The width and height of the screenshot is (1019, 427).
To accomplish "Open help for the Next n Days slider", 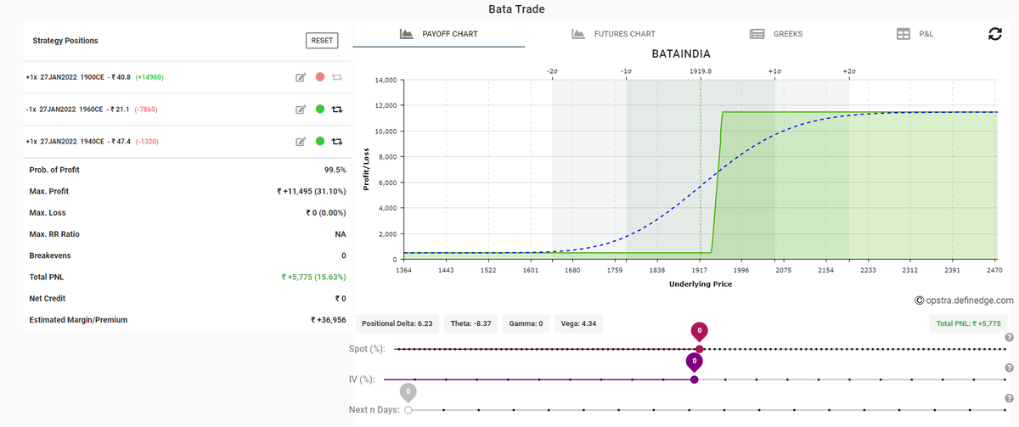I will (x=1009, y=398).
